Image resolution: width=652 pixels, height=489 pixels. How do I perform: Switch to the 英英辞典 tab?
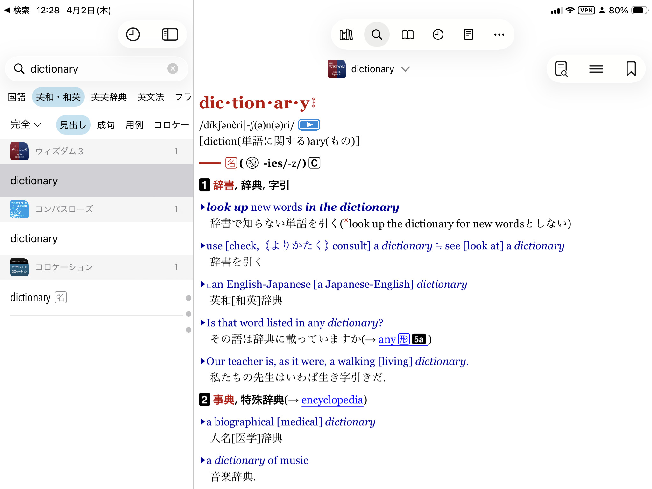tap(109, 97)
